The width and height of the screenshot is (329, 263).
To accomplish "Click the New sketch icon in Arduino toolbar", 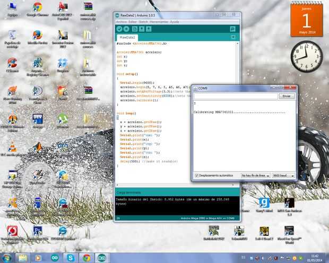I will (x=134, y=29).
